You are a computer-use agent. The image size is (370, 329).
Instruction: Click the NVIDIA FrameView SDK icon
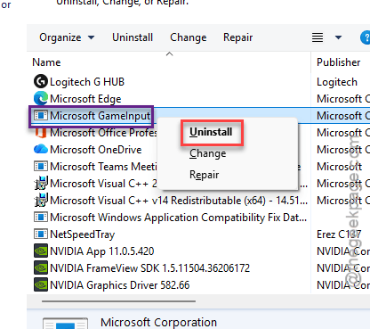(x=41, y=267)
